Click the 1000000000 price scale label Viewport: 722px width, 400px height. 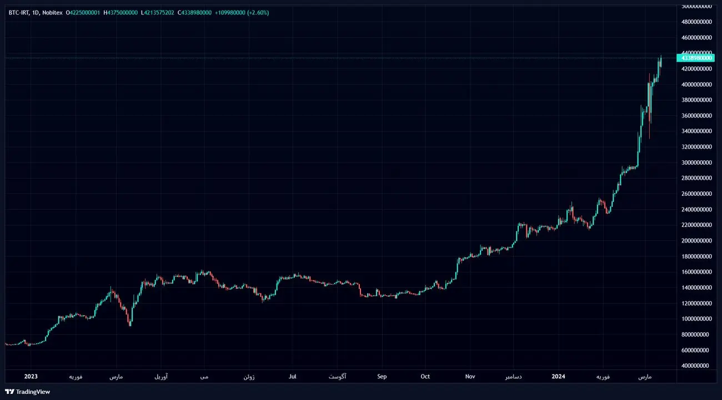pyautogui.click(x=696, y=319)
